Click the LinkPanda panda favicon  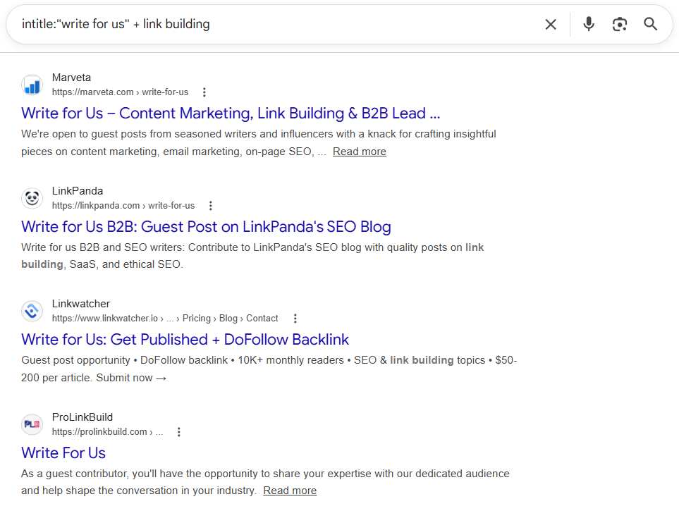(32, 198)
